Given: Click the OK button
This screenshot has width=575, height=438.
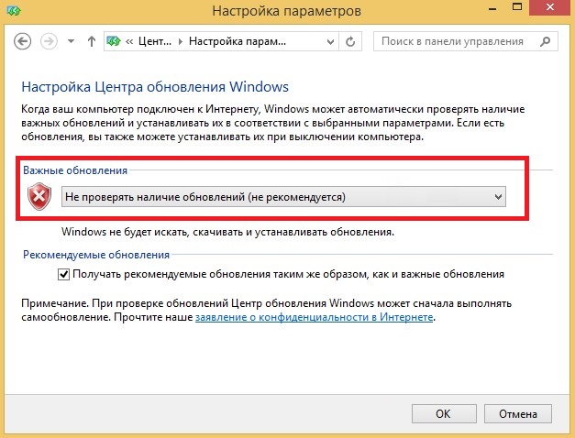Looking at the screenshot, I should [x=444, y=414].
